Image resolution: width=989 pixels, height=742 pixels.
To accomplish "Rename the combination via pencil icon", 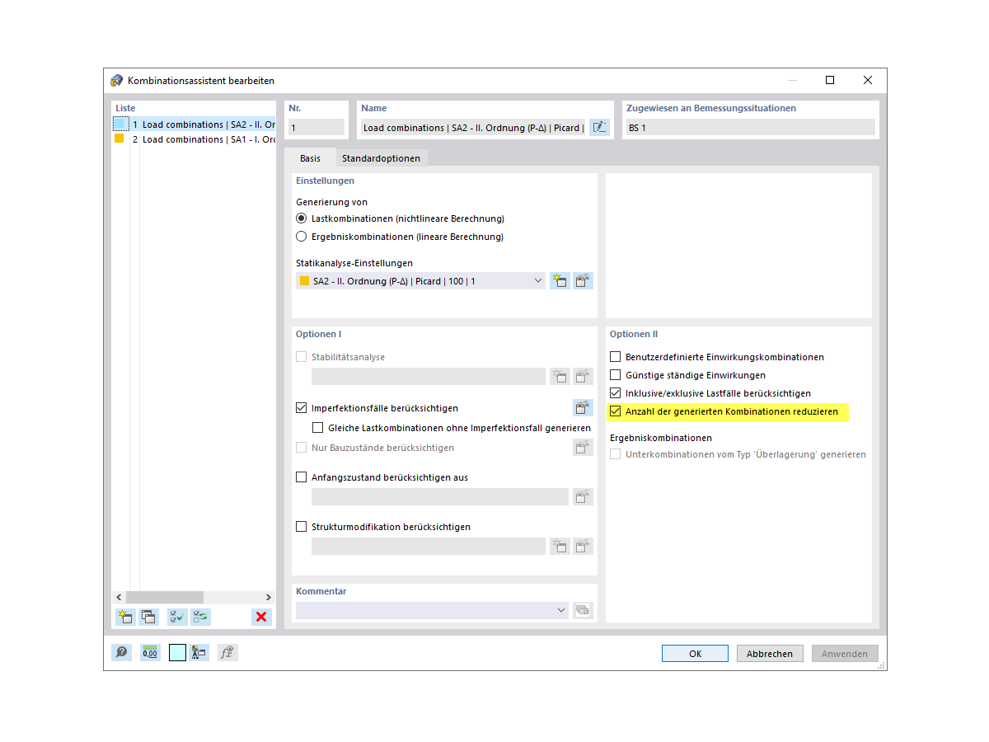I will point(599,127).
